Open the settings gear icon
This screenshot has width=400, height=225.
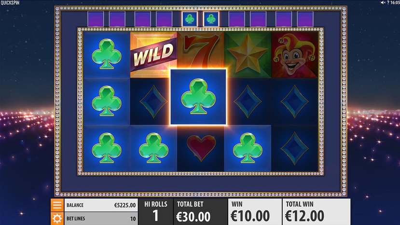coord(57,219)
